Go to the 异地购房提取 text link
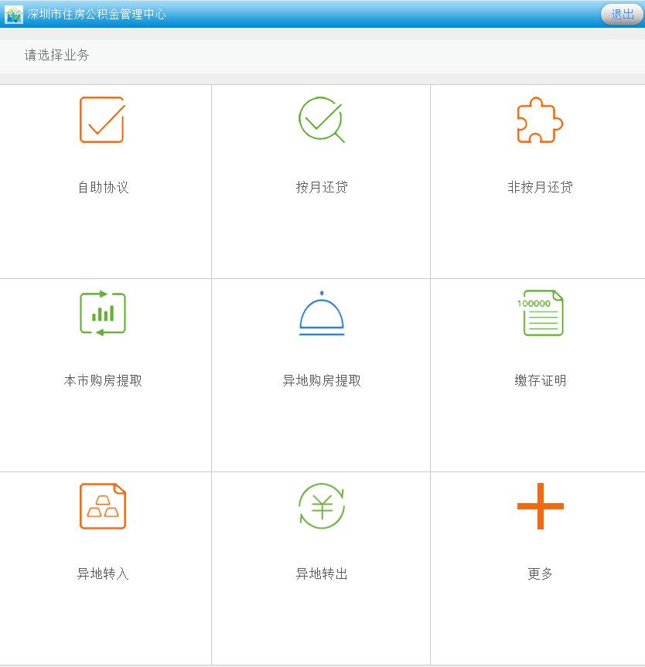 pos(322,381)
